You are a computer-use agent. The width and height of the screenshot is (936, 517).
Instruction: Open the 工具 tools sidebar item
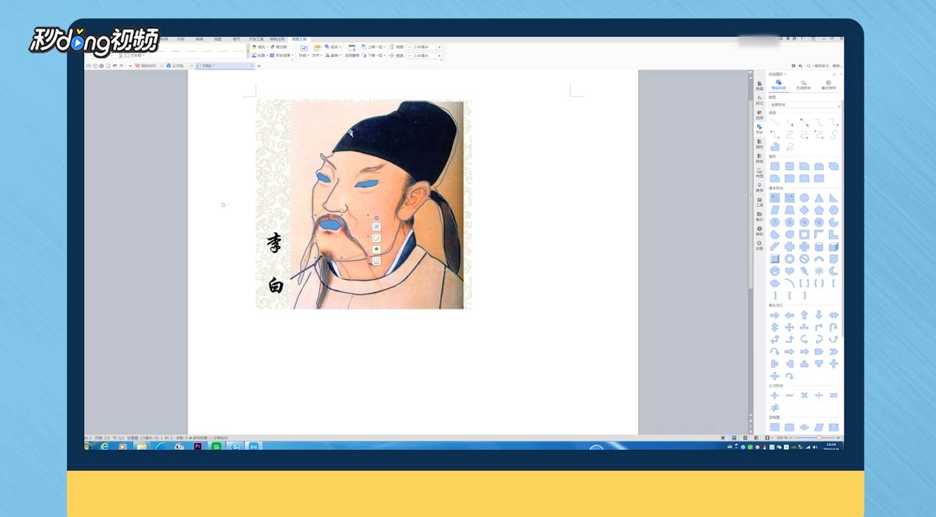tap(759, 202)
